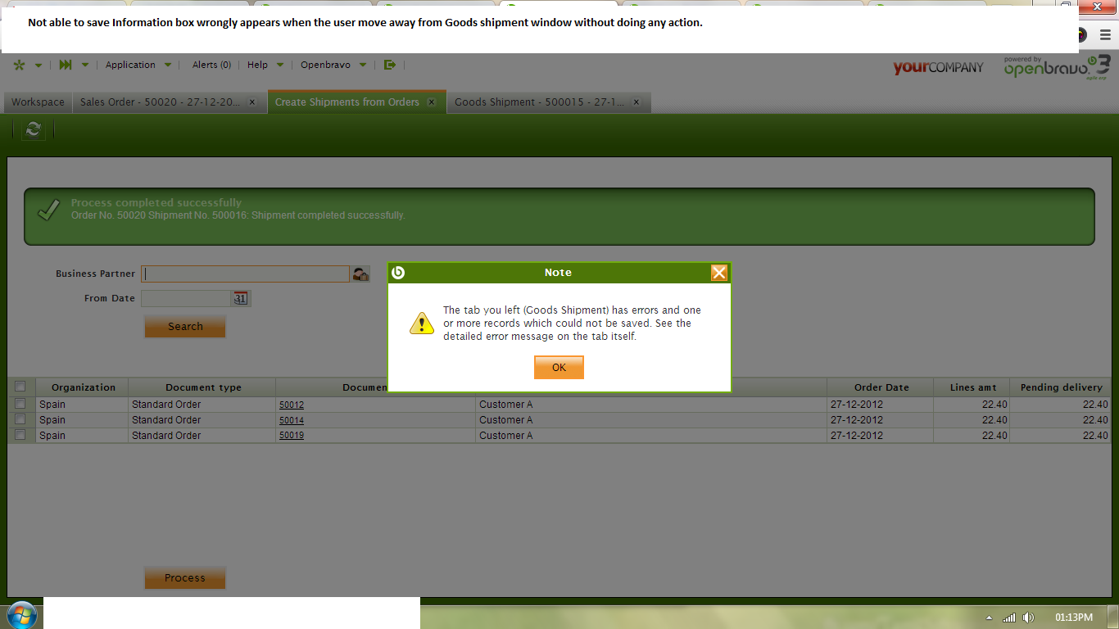Close the Sales Order 50020 tab
The height and width of the screenshot is (629, 1119).
(x=252, y=102)
